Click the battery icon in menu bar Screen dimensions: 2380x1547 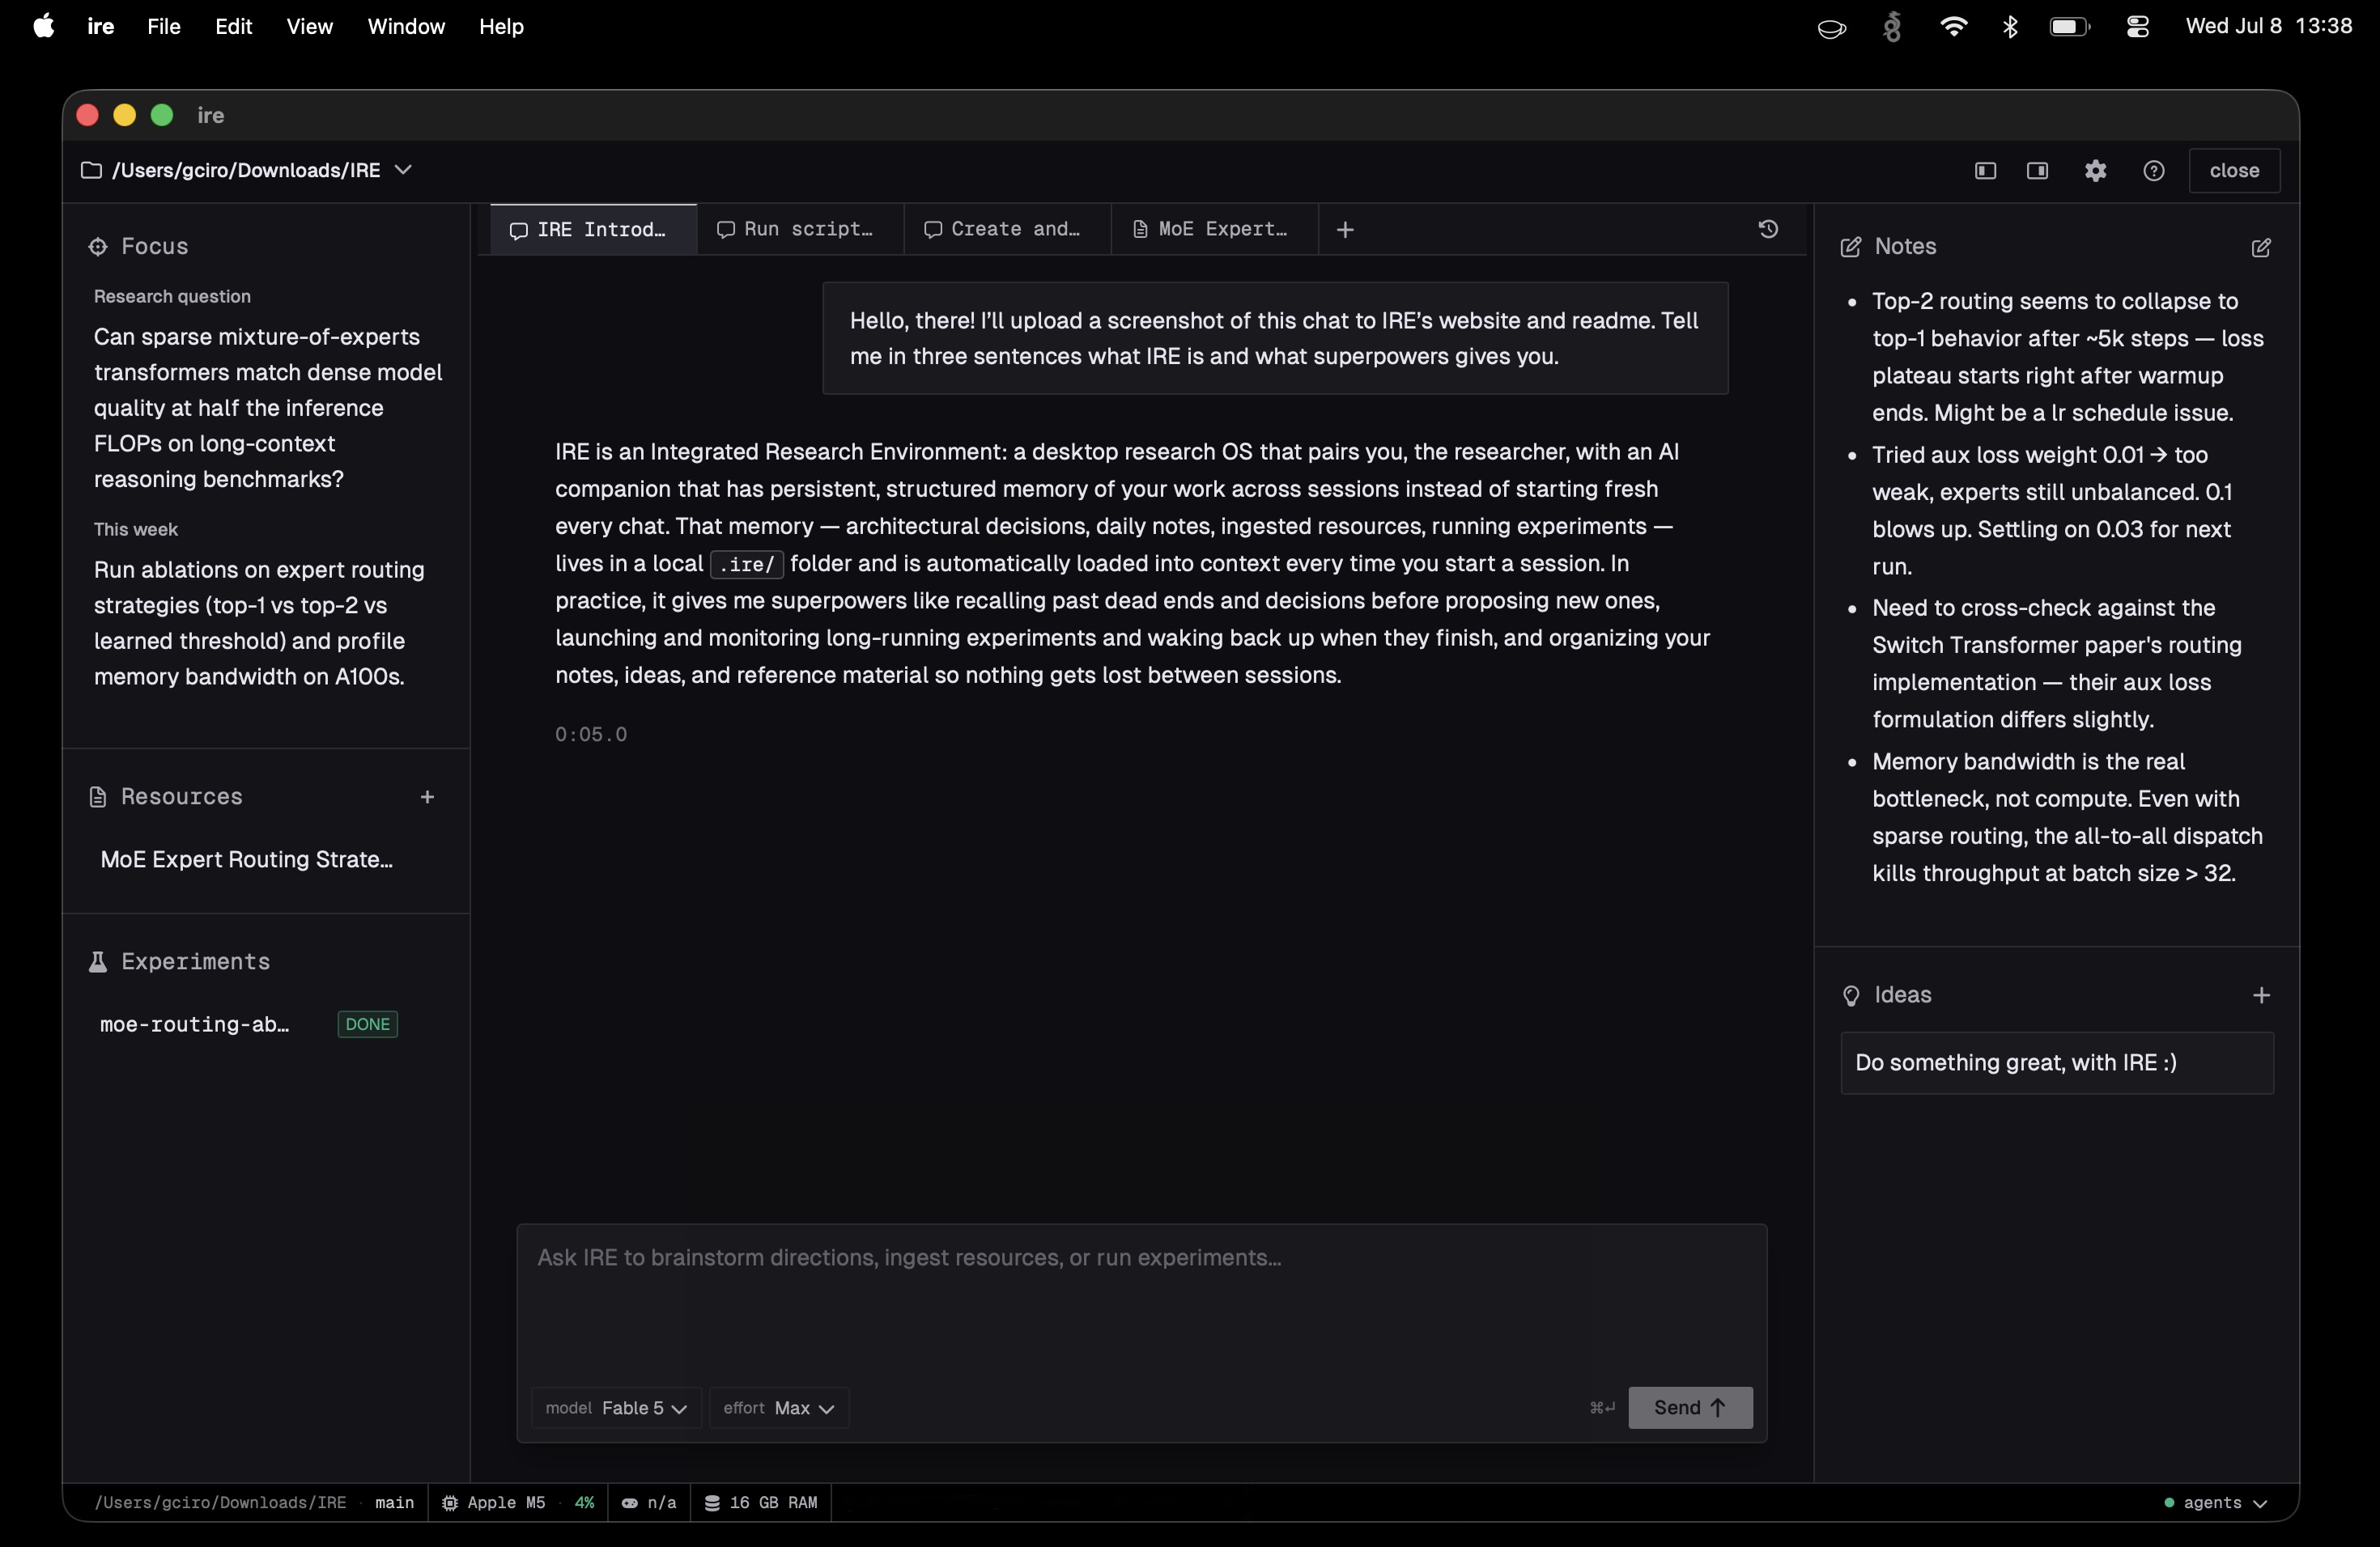[2069, 27]
